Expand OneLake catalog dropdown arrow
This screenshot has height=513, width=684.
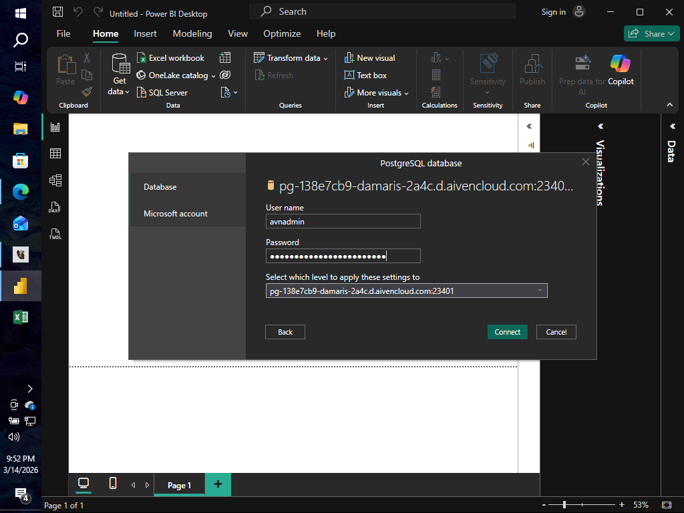pyautogui.click(x=213, y=76)
